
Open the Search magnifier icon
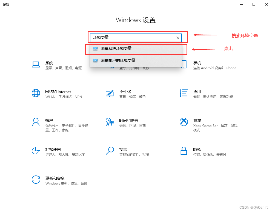(110, 151)
